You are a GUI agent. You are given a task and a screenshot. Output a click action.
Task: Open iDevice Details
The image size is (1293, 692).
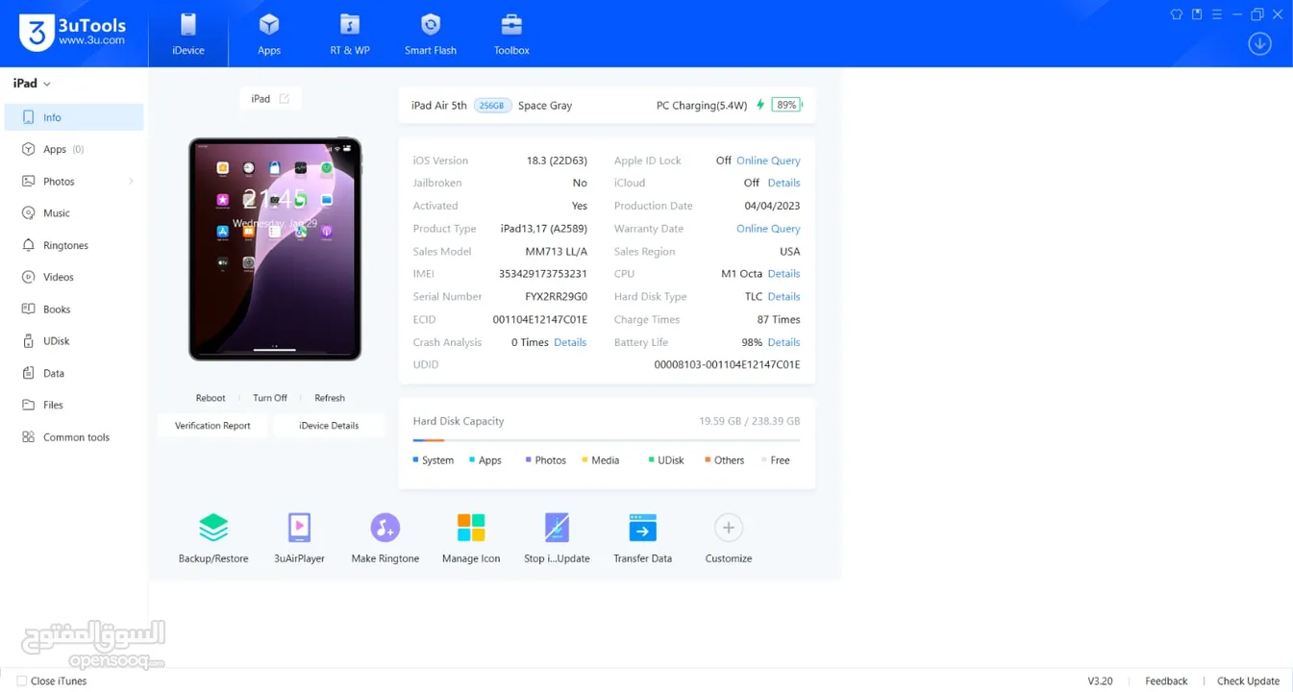[x=329, y=426]
